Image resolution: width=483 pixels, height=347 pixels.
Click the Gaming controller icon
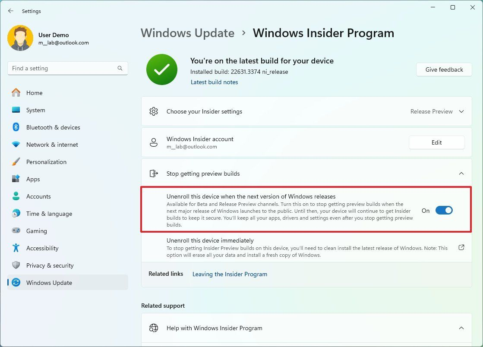click(x=16, y=230)
